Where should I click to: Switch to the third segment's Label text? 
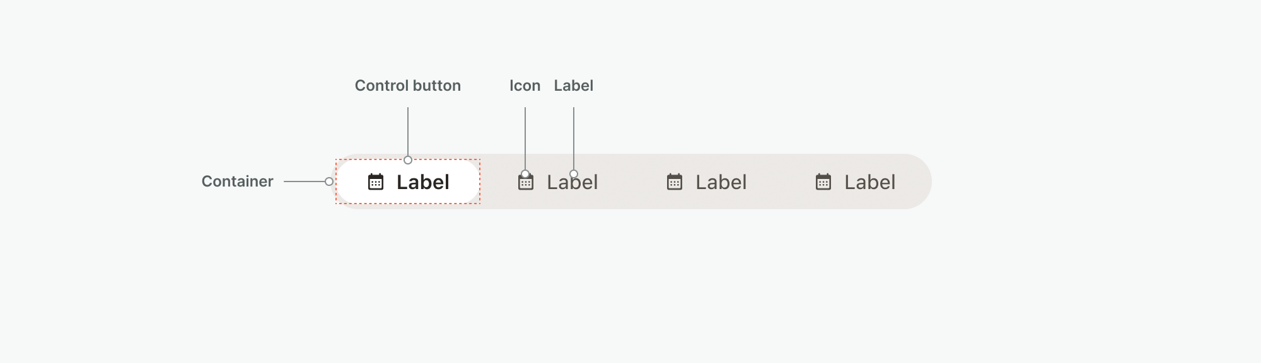point(721,182)
